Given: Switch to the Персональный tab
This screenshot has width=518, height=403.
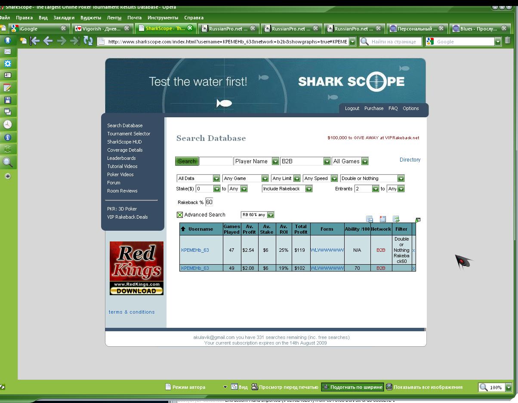Looking at the screenshot, I should [x=416, y=28].
